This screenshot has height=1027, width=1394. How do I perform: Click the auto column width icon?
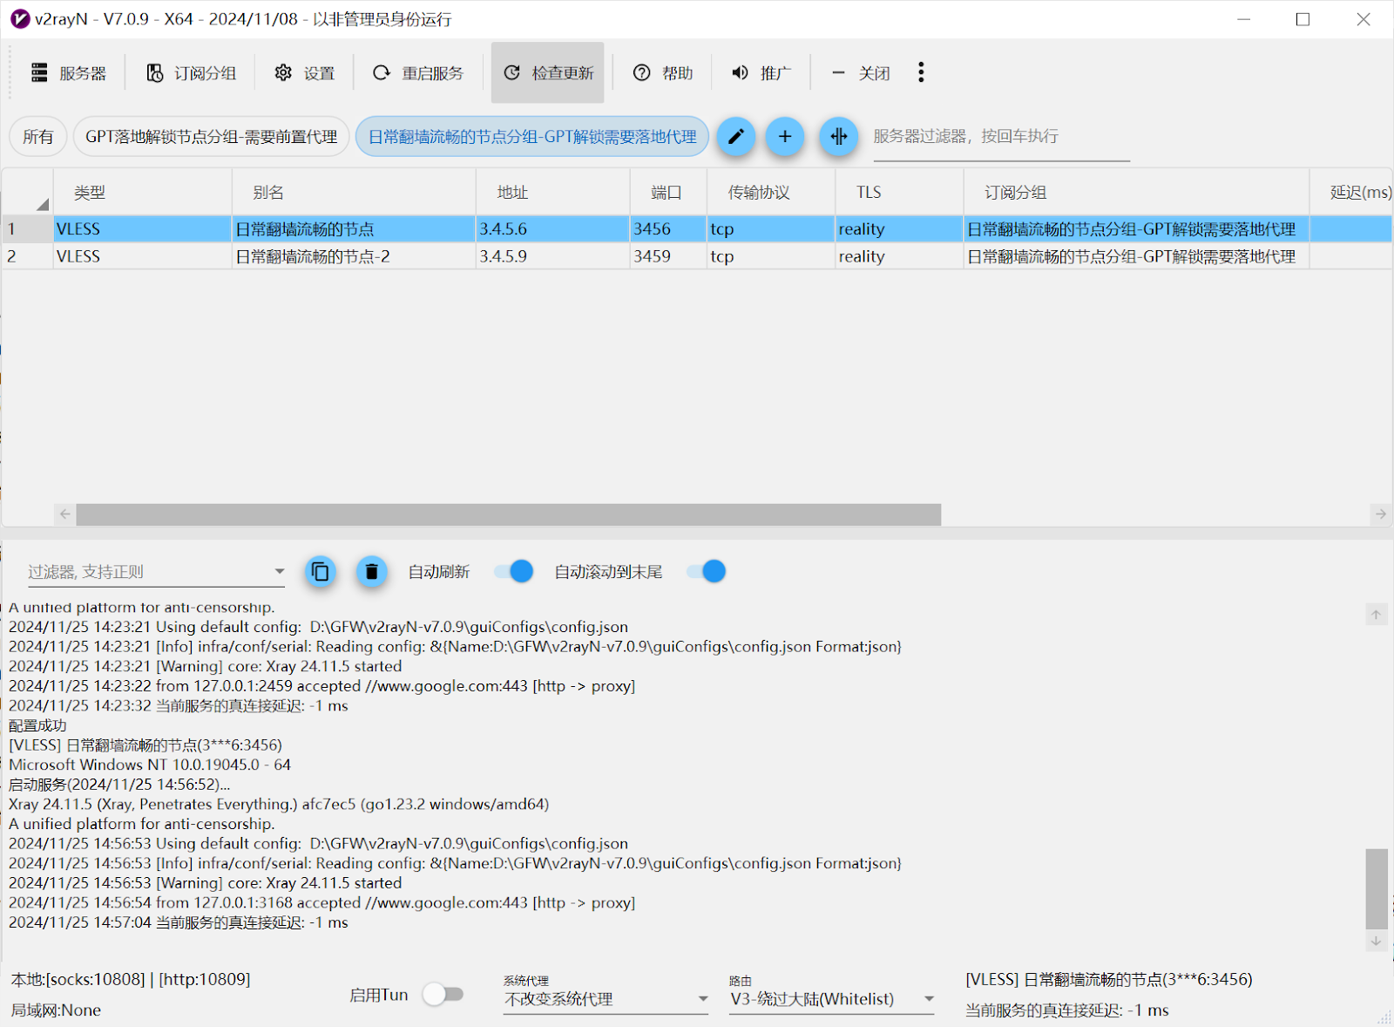point(838,137)
